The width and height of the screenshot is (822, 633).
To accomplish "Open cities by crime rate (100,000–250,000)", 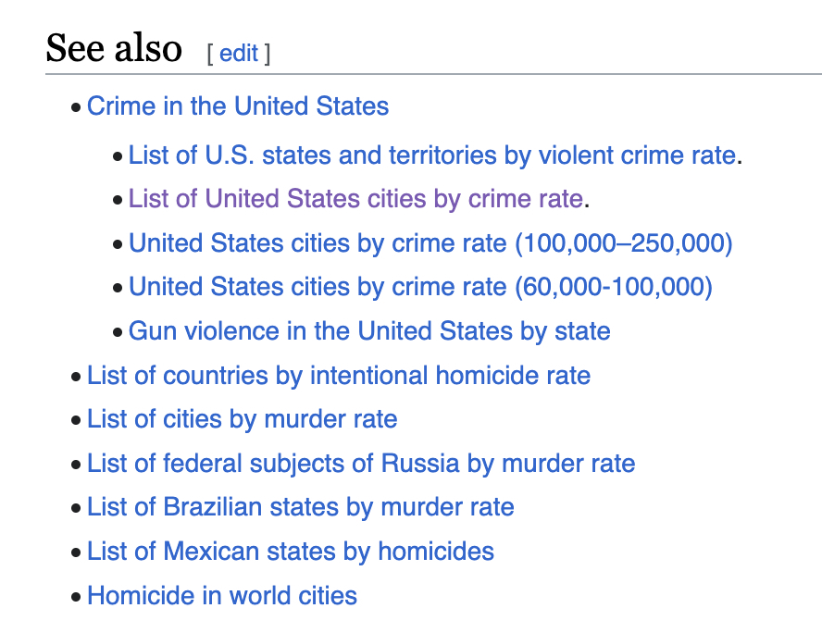I will coord(430,242).
